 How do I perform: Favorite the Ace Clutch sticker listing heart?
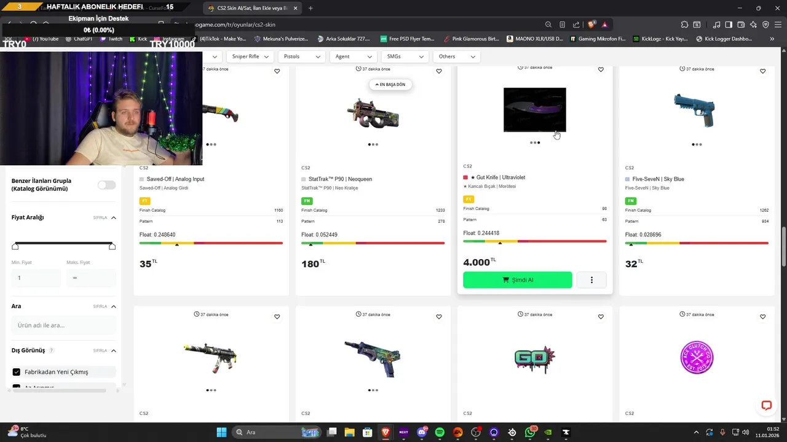(762, 317)
